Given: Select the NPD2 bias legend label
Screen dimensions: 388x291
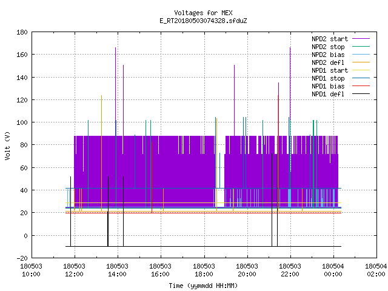Looking at the screenshot, I should point(328,55).
